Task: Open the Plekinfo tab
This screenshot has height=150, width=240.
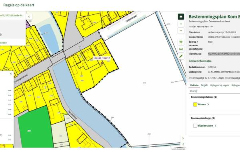Action: (x=194, y=85)
